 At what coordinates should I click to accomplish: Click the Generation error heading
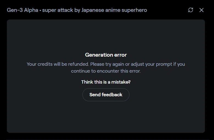click(106, 55)
